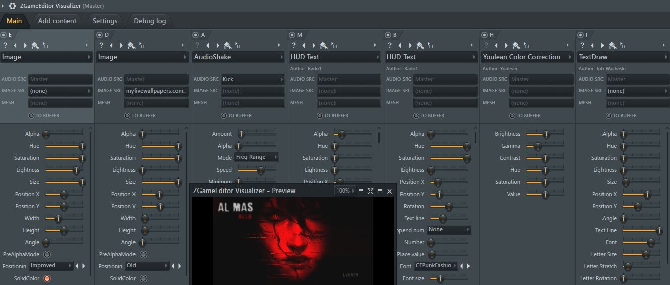Screen dimensions: 670x285
Task: Click the paint bucket icon in layer A
Action: [x=227, y=45]
